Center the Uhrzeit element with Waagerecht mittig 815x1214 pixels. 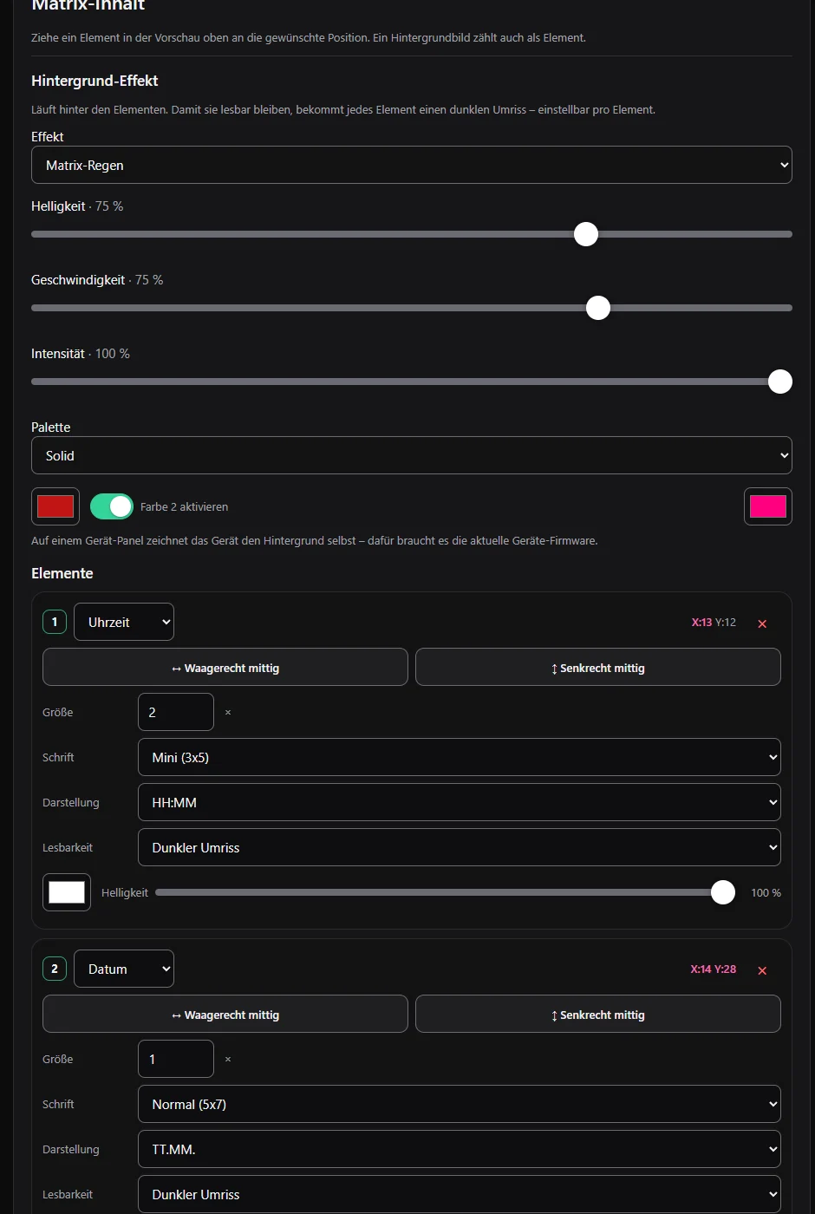225,667
